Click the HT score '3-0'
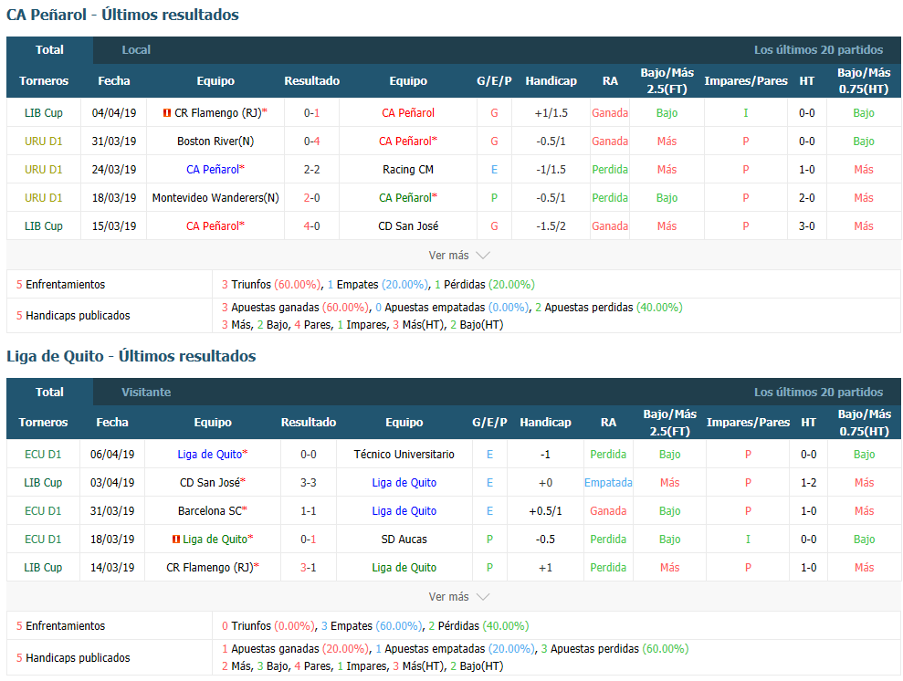 pyautogui.click(x=807, y=225)
